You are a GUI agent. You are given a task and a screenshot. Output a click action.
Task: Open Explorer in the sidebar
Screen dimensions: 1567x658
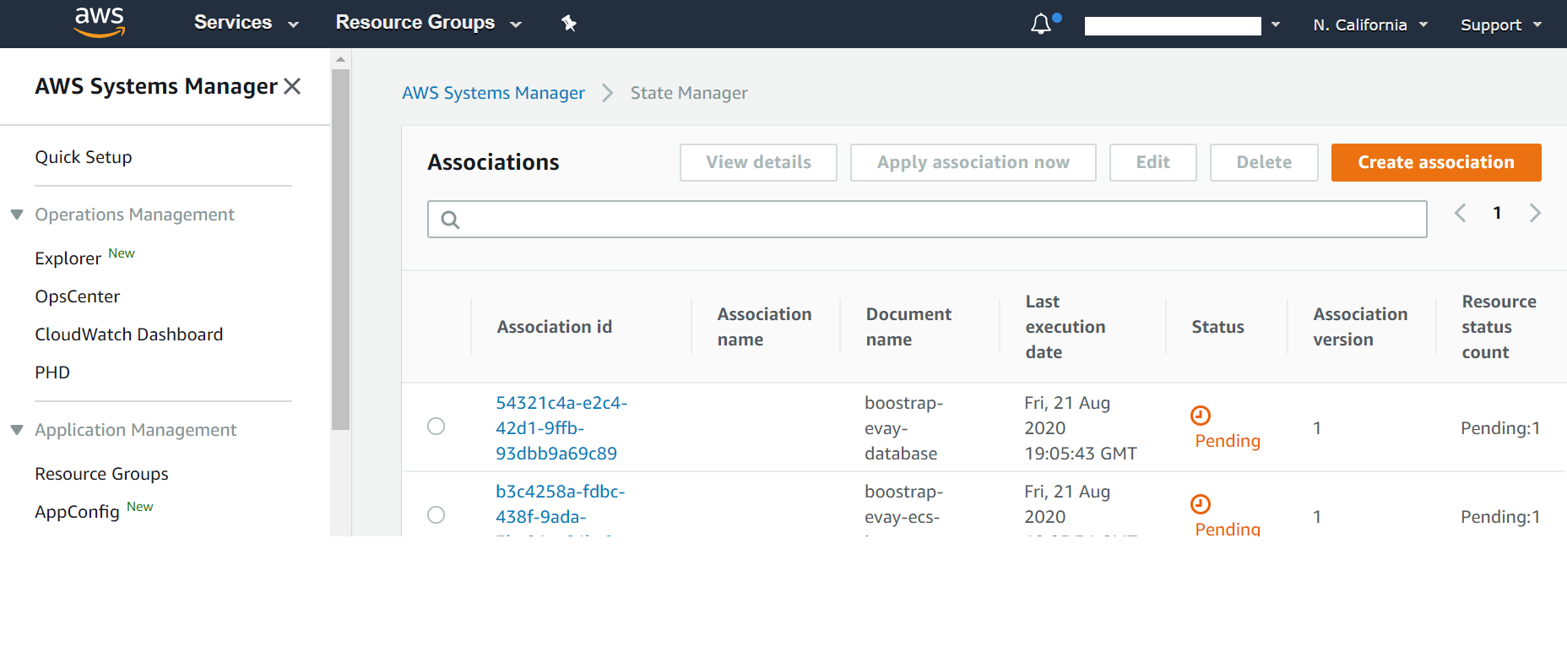point(68,258)
